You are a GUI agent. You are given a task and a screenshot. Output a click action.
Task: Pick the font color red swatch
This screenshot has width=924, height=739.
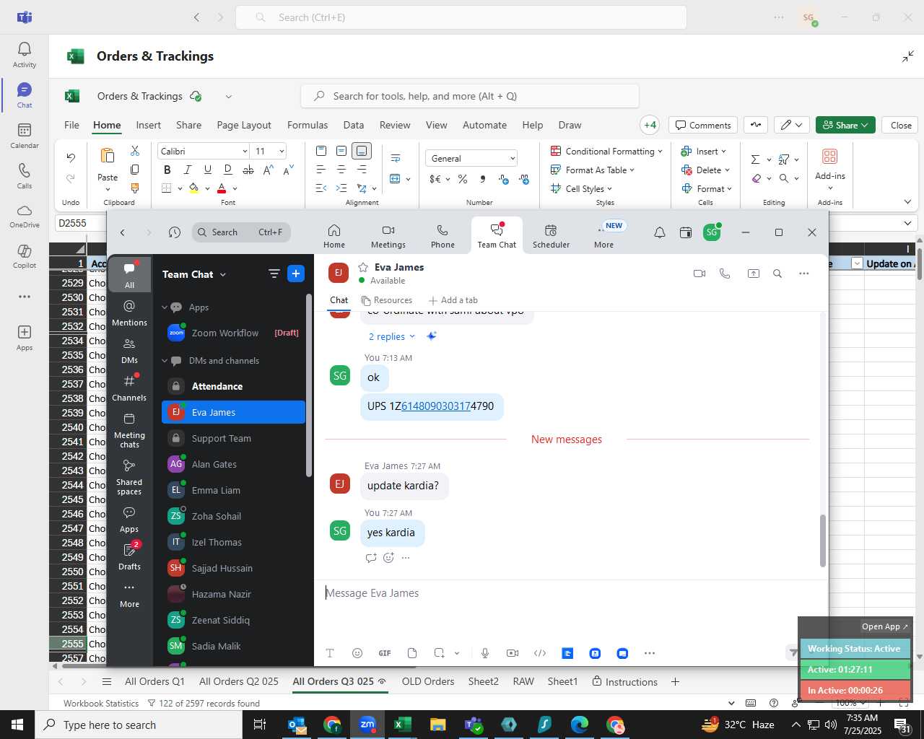pyautogui.click(x=222, y=188)
